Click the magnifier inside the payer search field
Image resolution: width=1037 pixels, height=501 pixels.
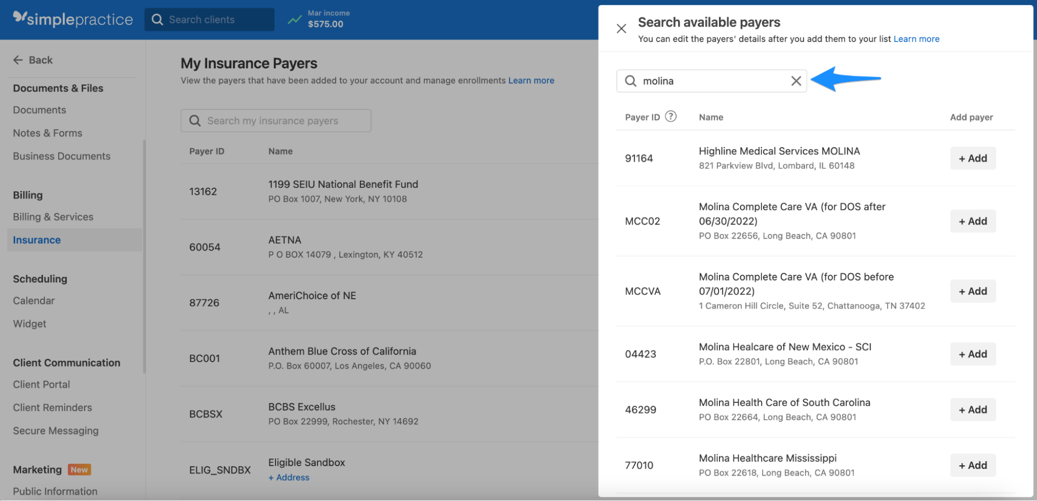coord(631,81)
